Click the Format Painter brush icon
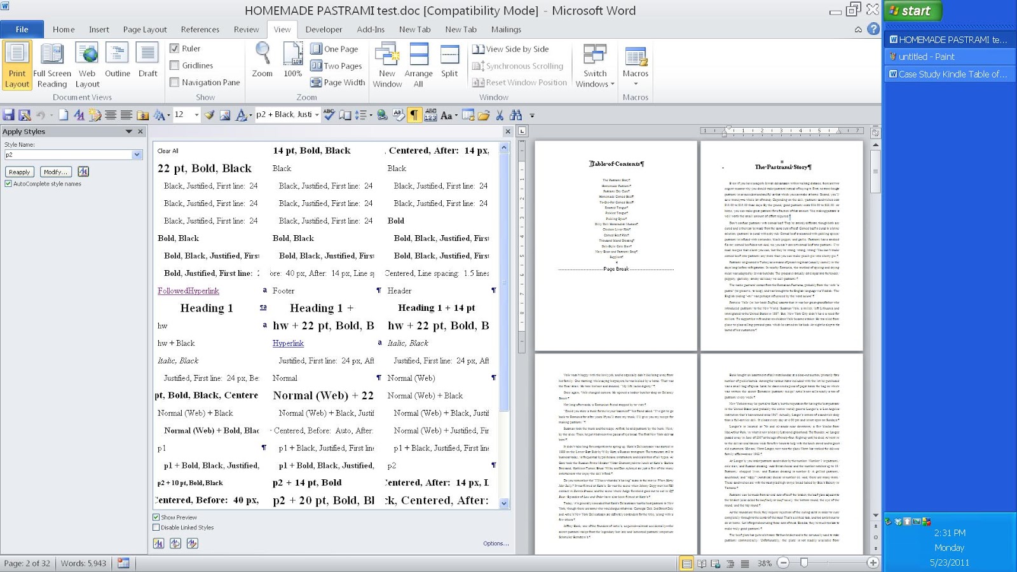 tap(209, 115)
